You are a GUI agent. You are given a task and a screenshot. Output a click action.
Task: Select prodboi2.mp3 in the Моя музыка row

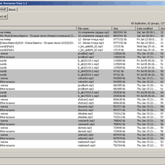(x=86, y=57)
